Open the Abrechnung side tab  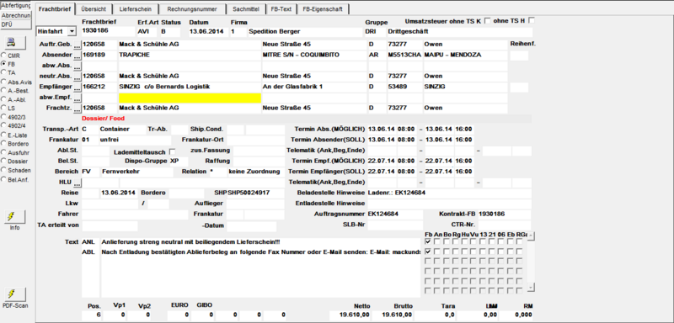click(x=16, y=15)
